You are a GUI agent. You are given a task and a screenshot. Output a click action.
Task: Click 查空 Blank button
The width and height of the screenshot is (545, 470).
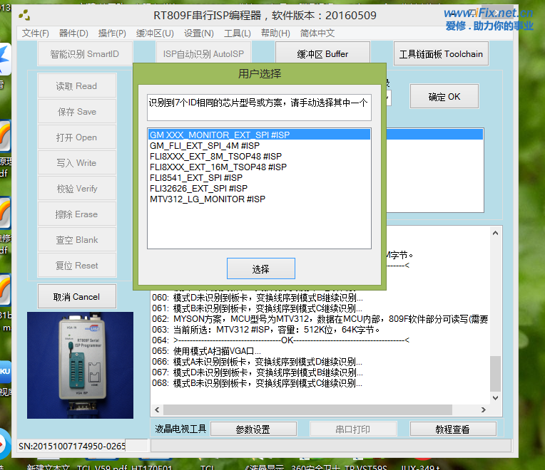tap(77, 240)
